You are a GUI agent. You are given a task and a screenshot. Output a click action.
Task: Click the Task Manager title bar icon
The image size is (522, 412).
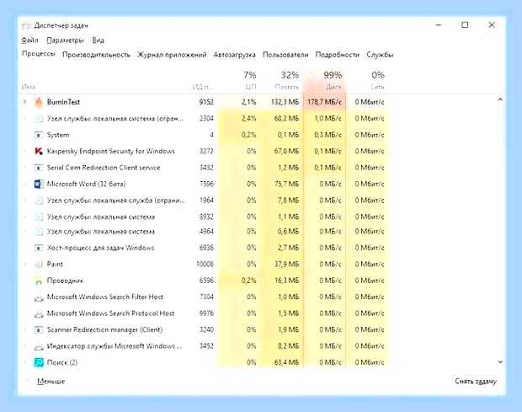(26, 25)
